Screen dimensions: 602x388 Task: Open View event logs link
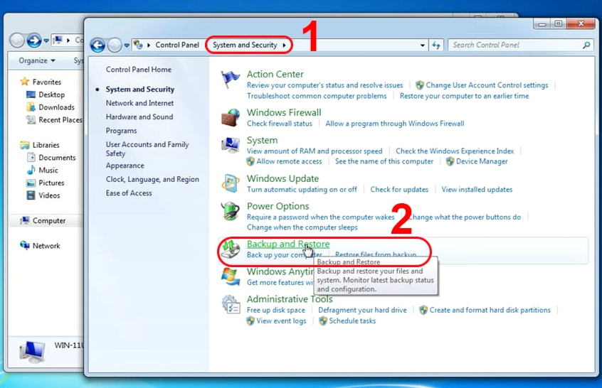coord(281,321)
